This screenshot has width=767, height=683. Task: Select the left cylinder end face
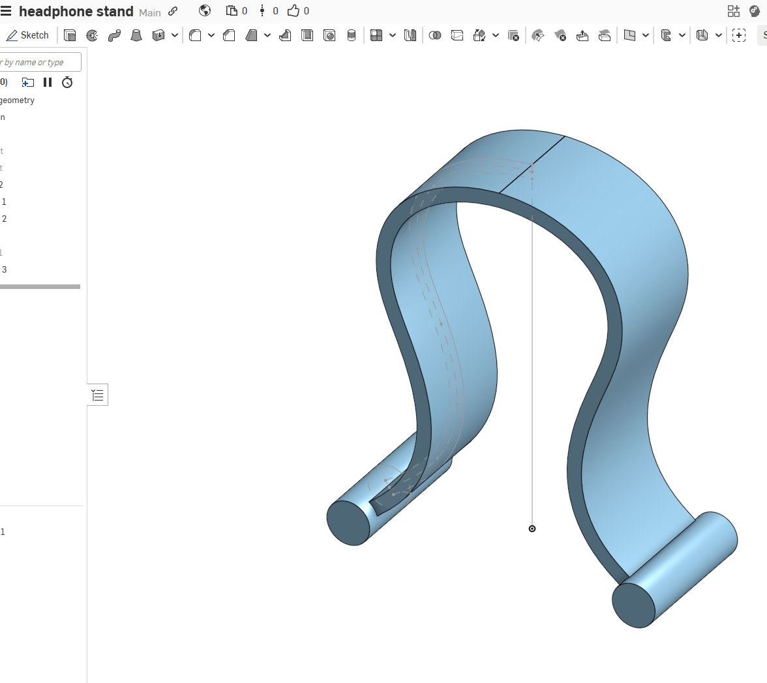coord(348,523)
